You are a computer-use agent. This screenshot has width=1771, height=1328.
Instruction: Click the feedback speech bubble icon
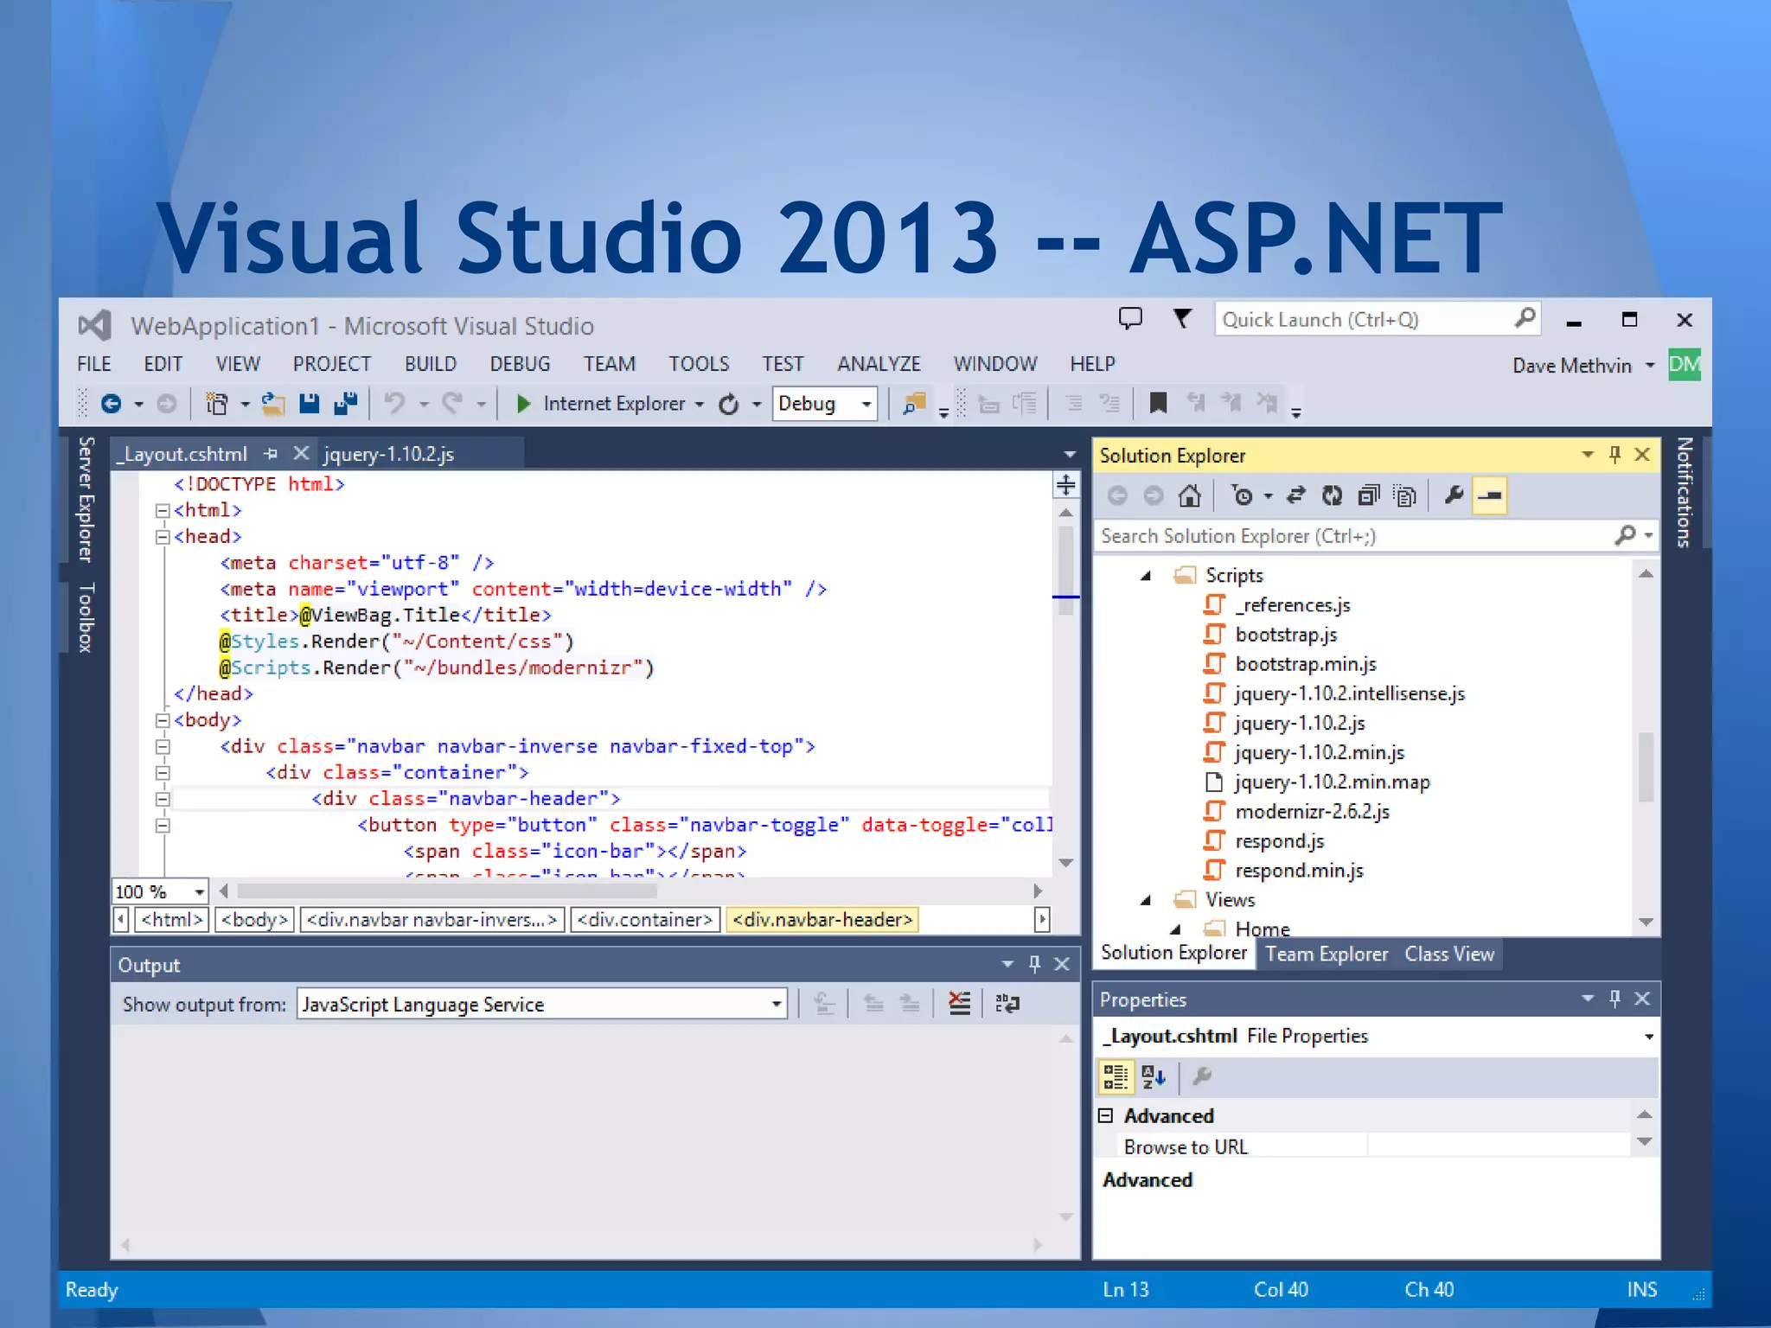tap(1130, 318)
